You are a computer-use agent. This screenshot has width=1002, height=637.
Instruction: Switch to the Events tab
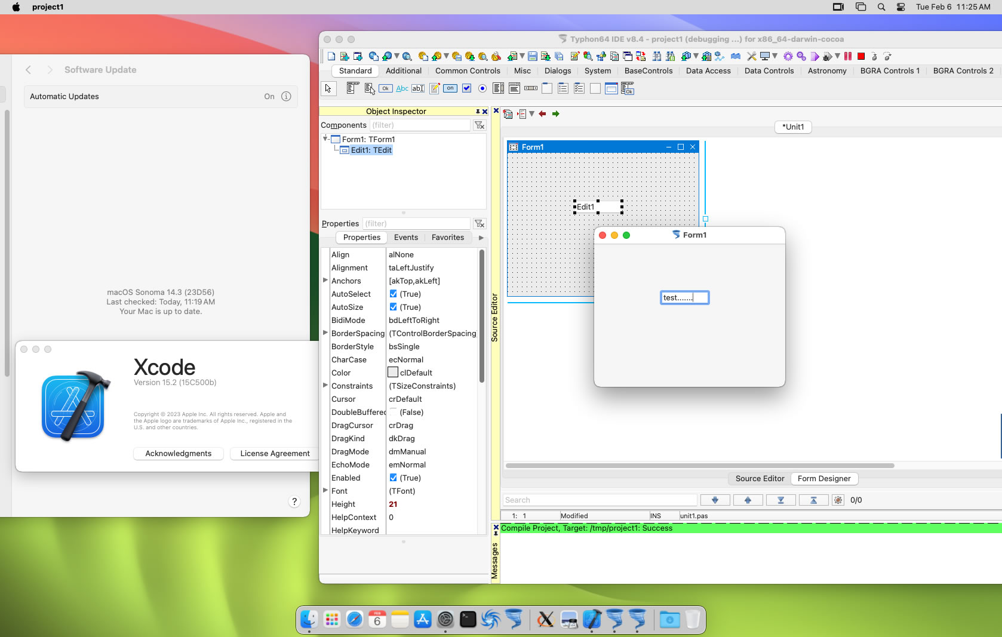pyautogui.click(x=406, y=237)
